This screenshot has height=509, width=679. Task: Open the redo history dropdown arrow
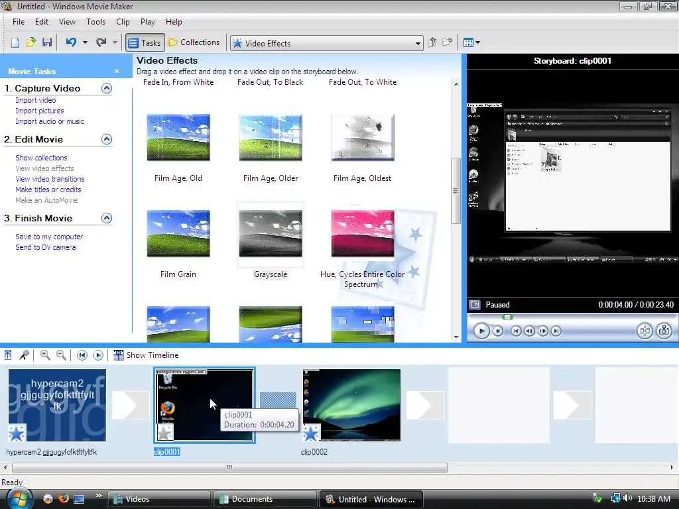[x=115, y=42]
